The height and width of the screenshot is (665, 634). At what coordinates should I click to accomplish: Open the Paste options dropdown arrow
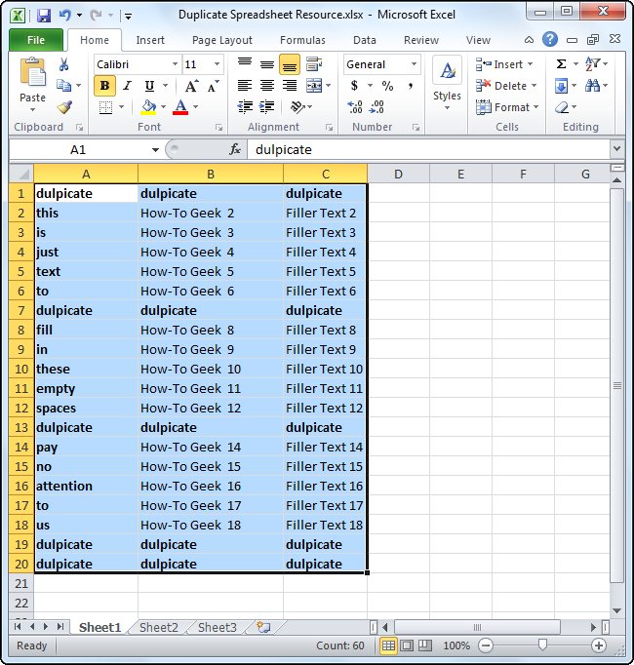tap(33, 110)
